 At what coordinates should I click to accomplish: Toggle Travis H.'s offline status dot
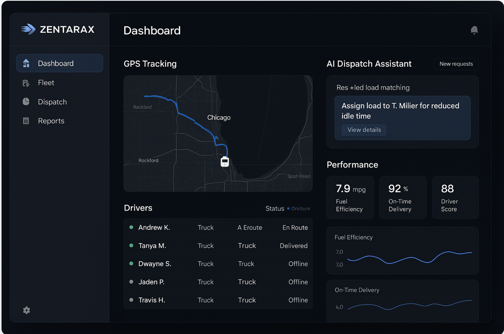pos(131,300)
